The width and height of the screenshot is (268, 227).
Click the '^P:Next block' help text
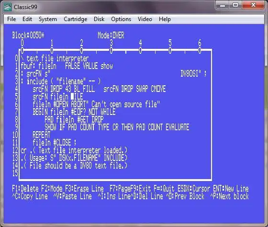coord(230,196)
